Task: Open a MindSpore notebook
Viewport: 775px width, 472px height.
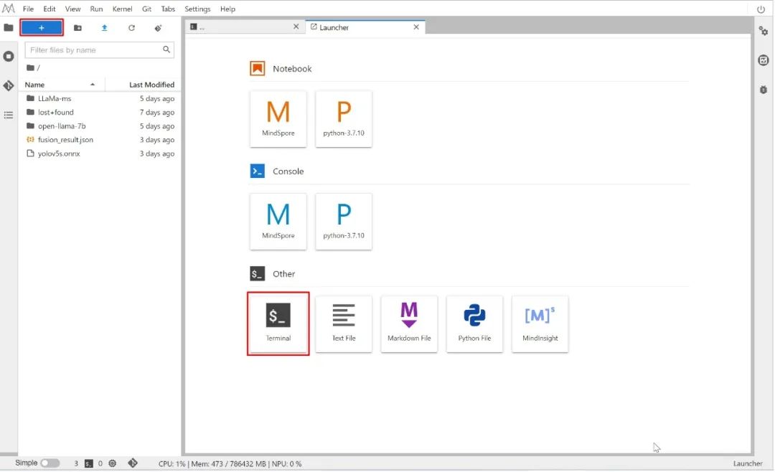Action: 278,118
